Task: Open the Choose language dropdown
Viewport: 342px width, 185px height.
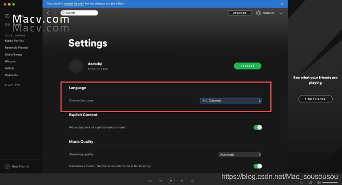Action: click(230, 101)
